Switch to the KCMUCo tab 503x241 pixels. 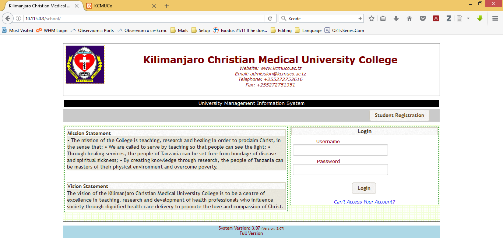click(122, 6)
